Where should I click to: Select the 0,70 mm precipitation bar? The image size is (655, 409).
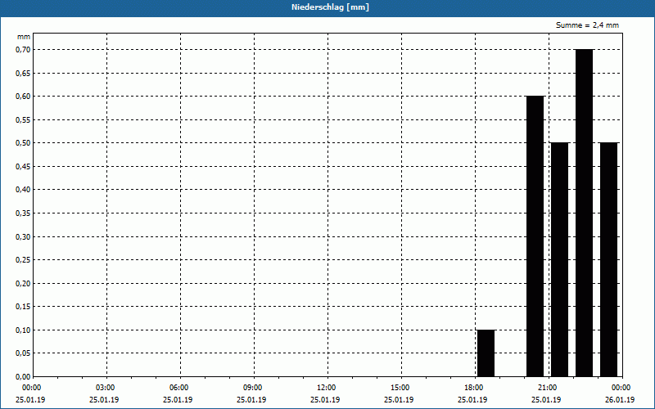[x=584, y=213]
